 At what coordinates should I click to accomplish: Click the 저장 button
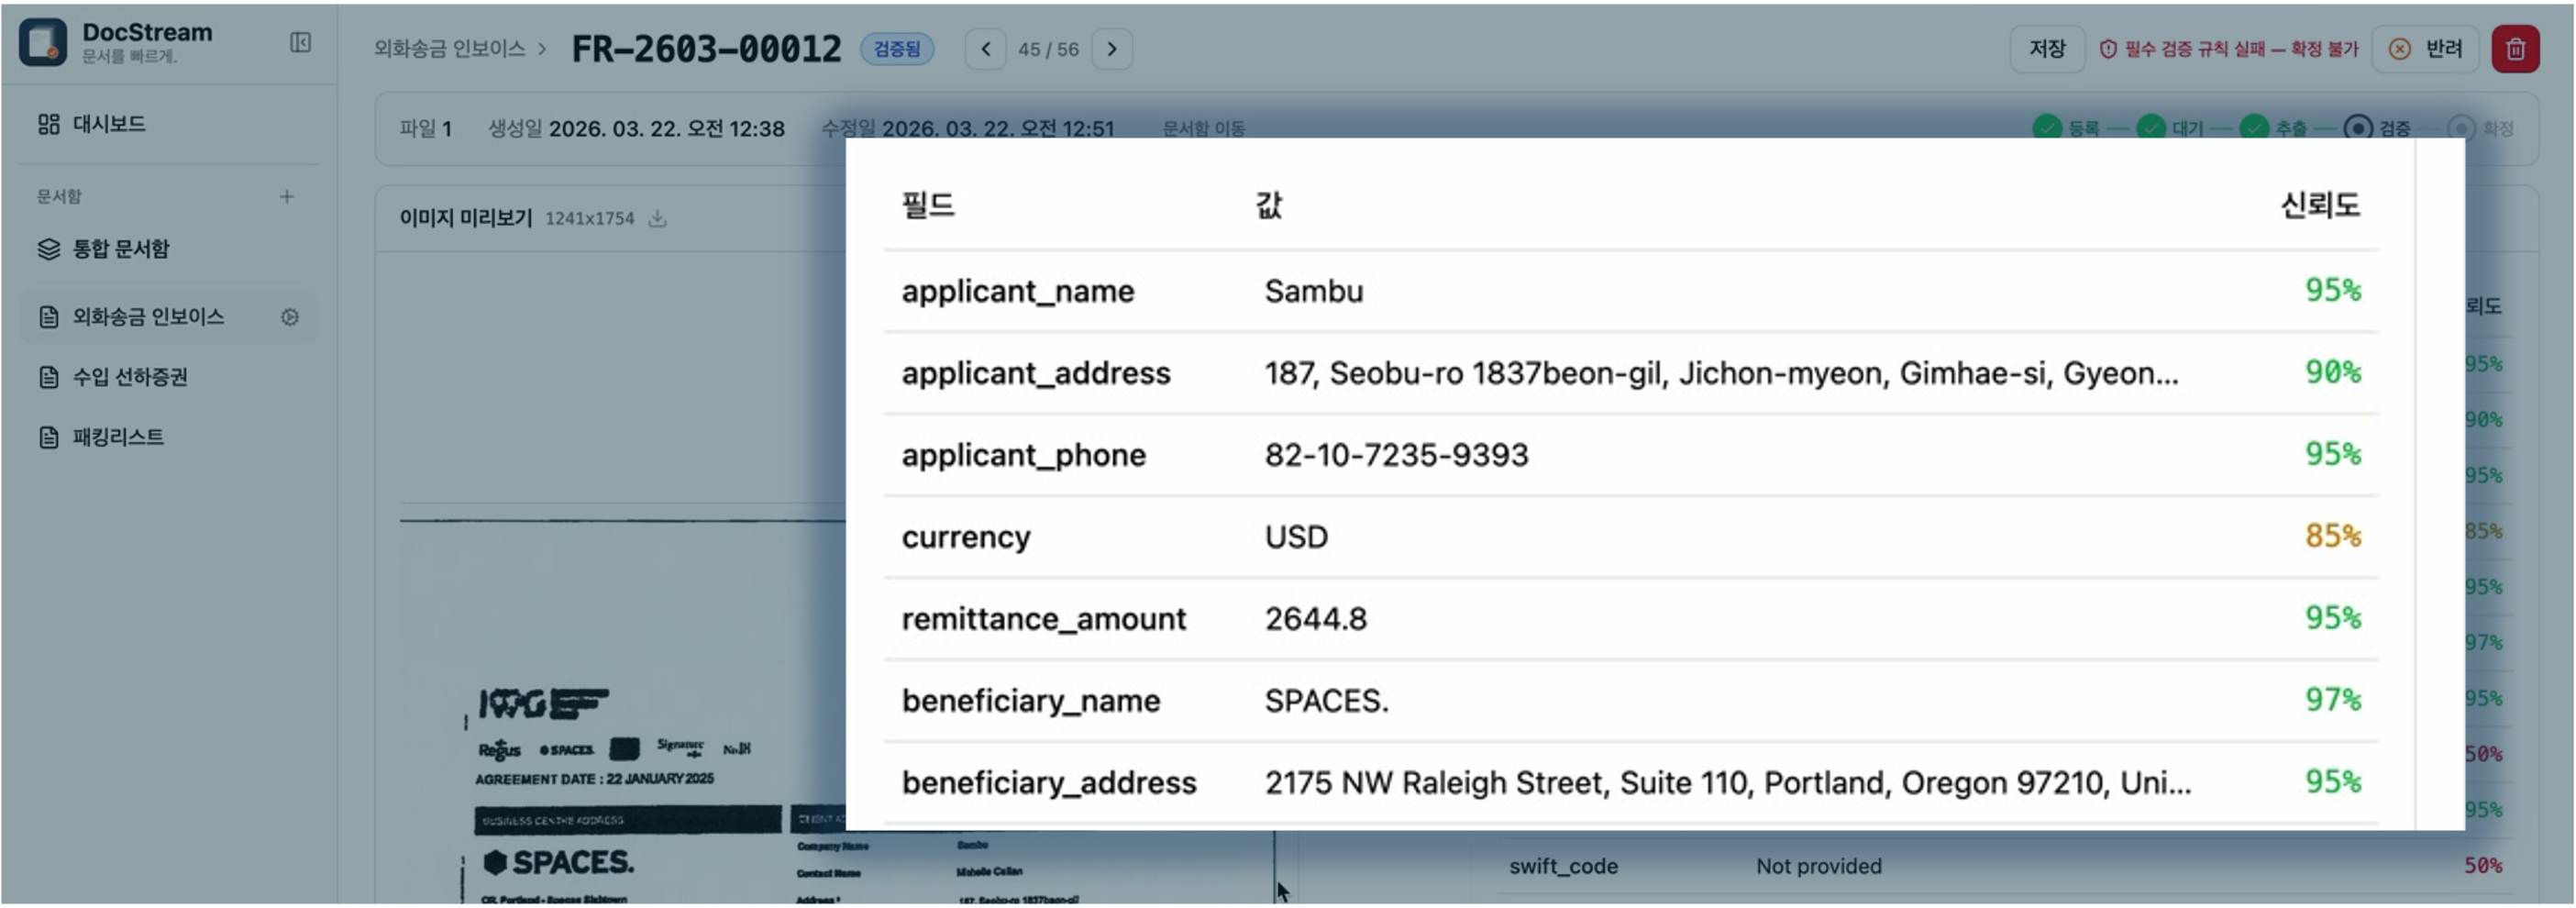click(2046, 49)
